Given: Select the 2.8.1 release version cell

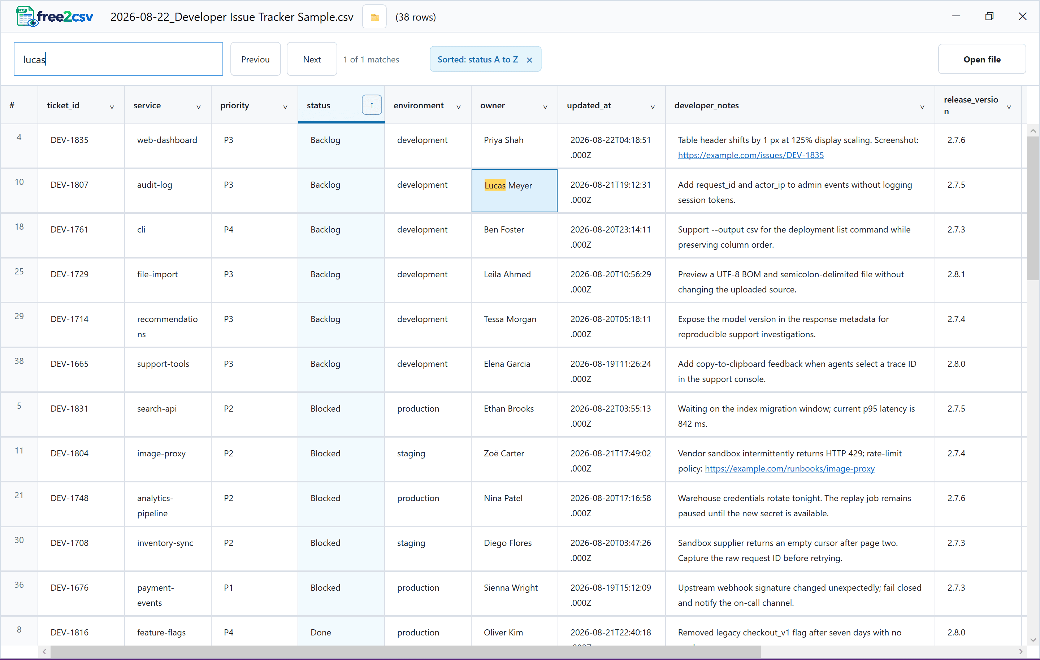Looking at the screenshot, I should (978, 280).
